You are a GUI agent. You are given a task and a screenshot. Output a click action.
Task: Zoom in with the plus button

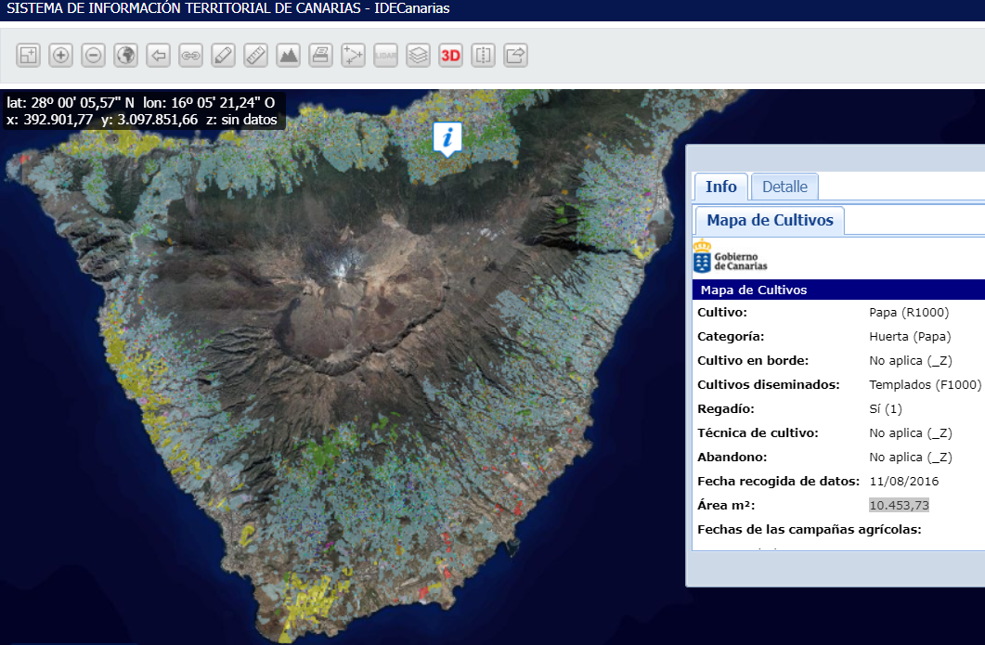click(60, 56)
